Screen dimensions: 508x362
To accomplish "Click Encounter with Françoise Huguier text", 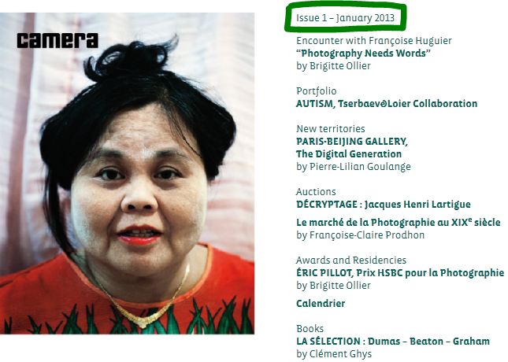I will (x=373, y=41).
